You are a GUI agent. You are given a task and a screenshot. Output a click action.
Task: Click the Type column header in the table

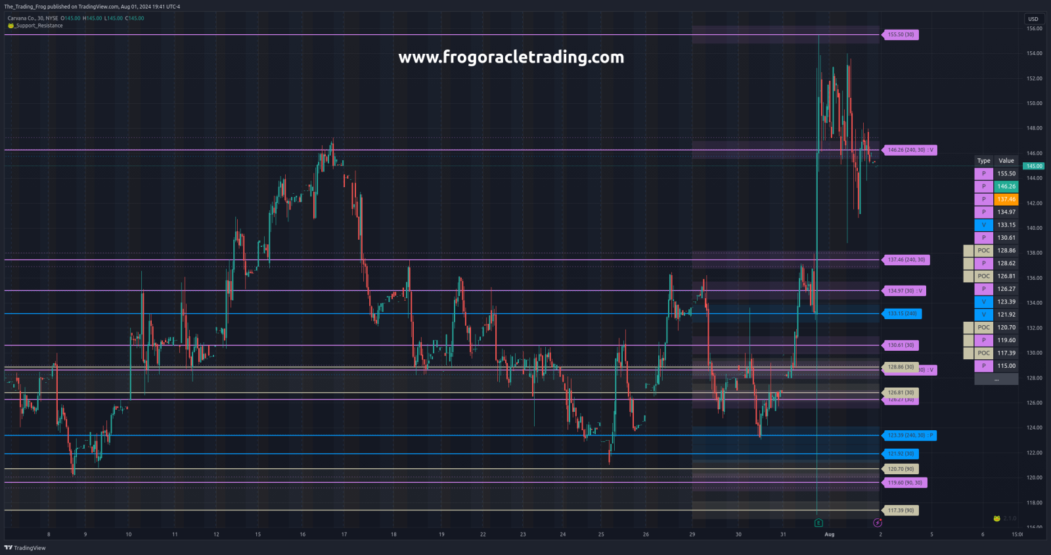coord(984,161)
